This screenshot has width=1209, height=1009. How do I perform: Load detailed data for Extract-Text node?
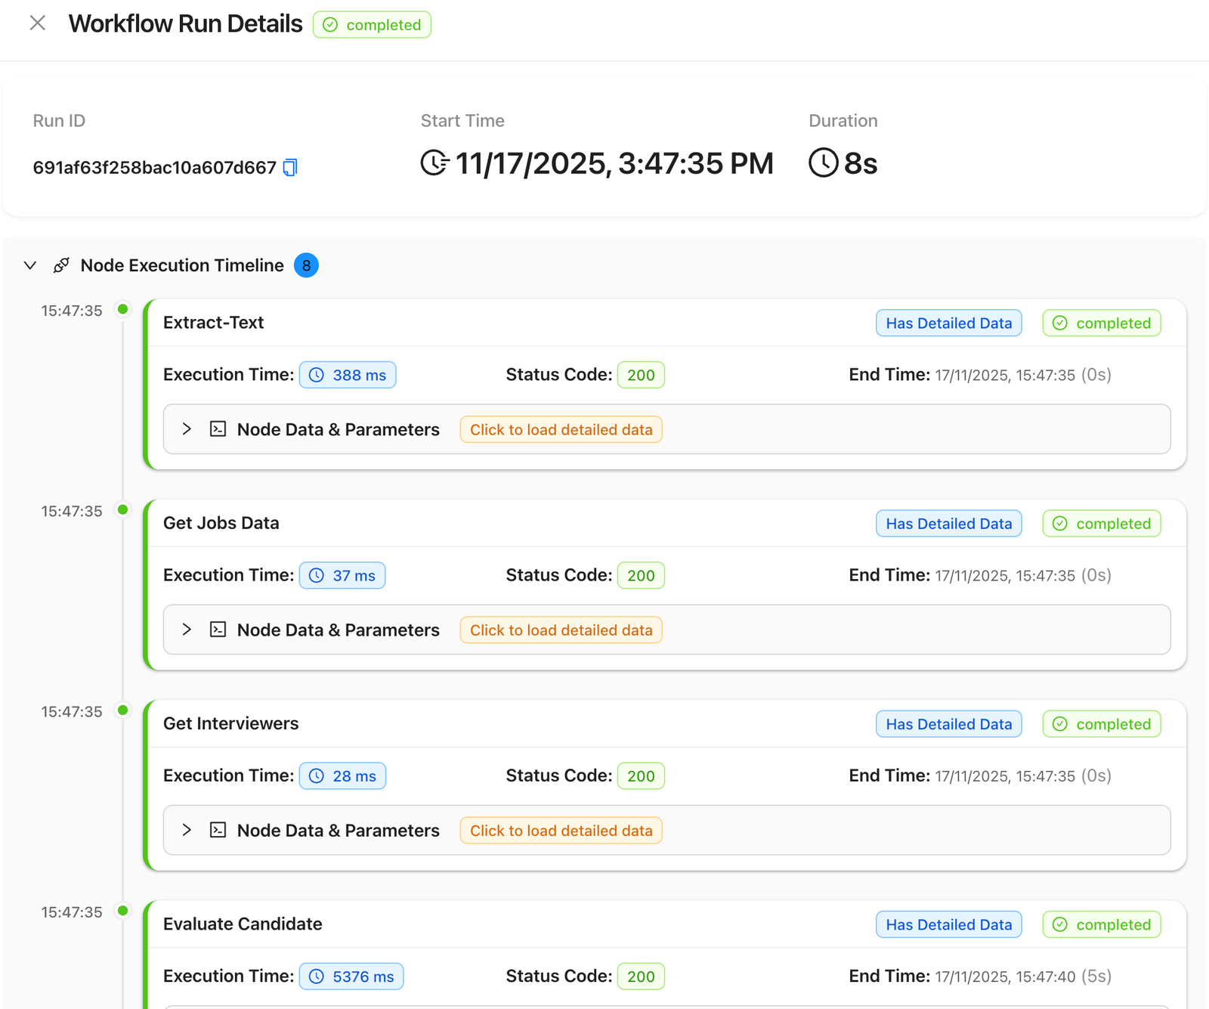(x=561, y=429)
